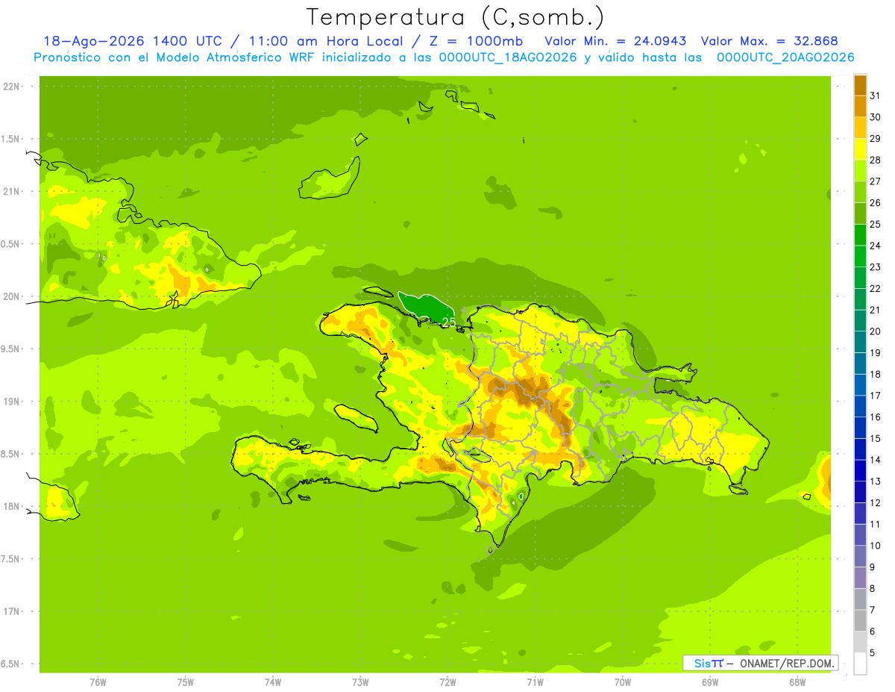Click the "7.5N" latitude axis label
This screenshot has height=692, width=895.
[11, 559]
